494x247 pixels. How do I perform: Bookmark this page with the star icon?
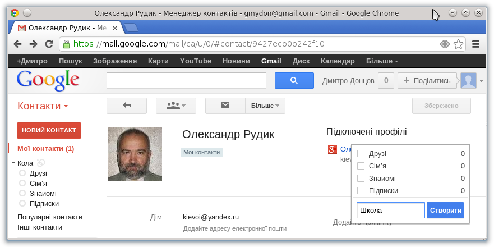pyautogui.click(x=459, y=44)
